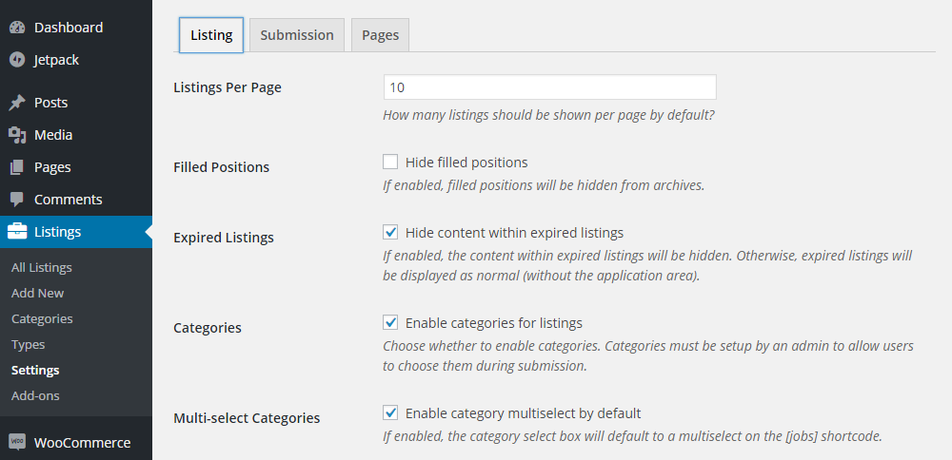Screen dimensions: 952x460
Task: Enable the Hide filled positions checkbox
Action: pos(390,163)
